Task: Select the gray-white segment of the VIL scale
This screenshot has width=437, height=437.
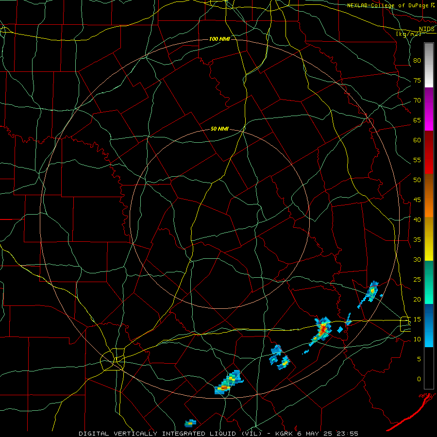Action: pyautogui.click(x=429, y=65)
